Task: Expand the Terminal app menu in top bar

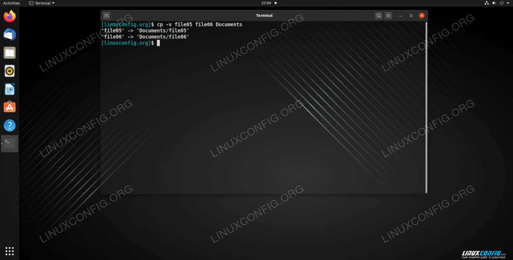Action: click(42, 3)
